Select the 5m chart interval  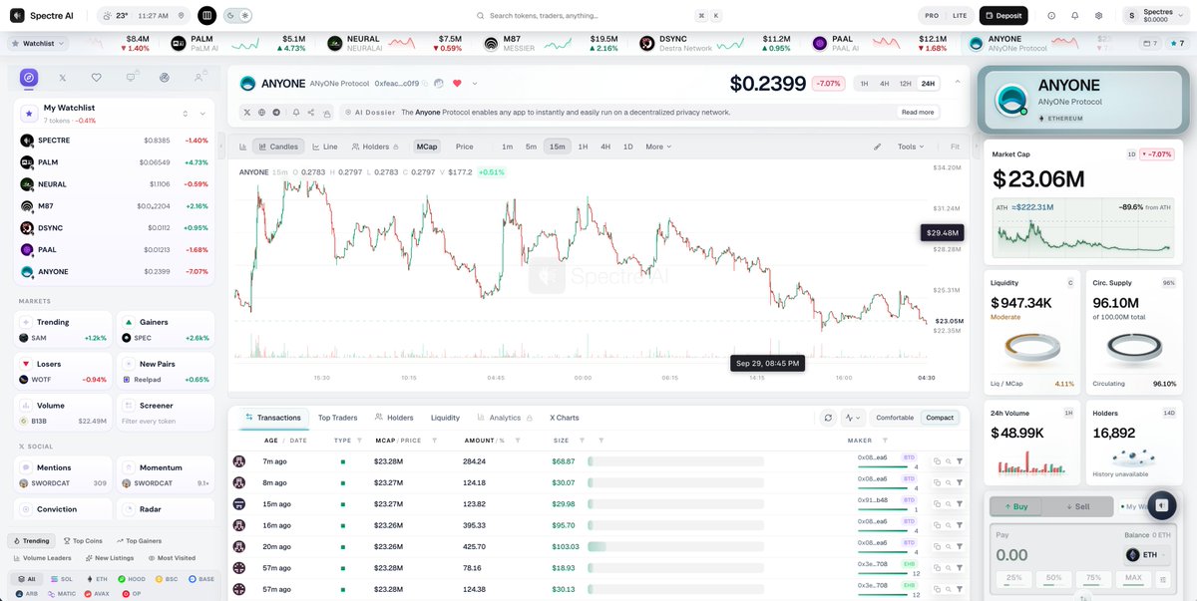point(531,147)
